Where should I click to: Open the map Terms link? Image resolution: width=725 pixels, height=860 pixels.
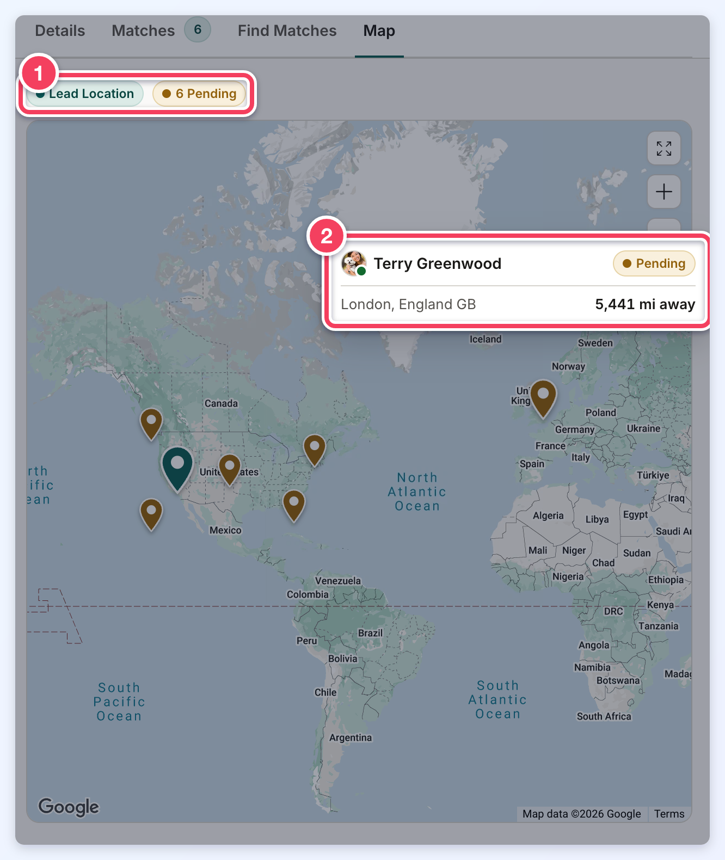click(669, 814)
